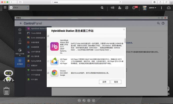
Task: Toggle the browser sidebar button
Action: [x=20, y=2]
